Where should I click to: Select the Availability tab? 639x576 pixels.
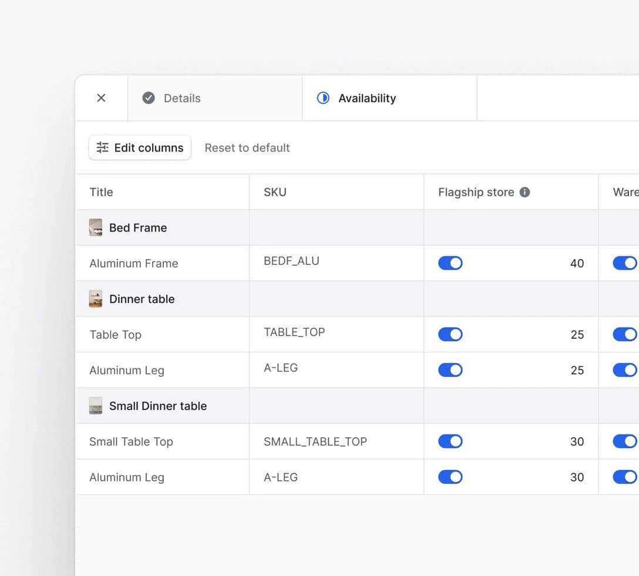coord(389,98)
